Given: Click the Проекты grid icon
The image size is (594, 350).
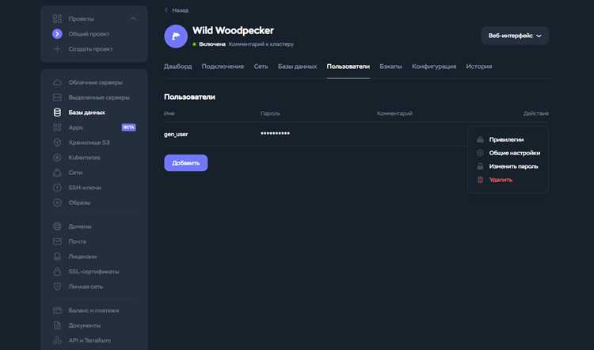Looking at the screenshot, I should pos(57,18).
